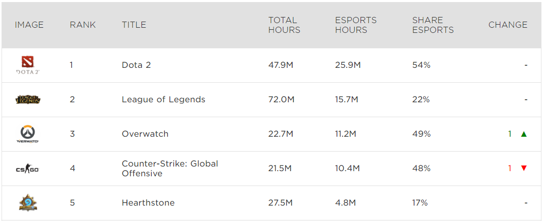
Task: Sort by the Rank column header
Action: pos(83,25)
